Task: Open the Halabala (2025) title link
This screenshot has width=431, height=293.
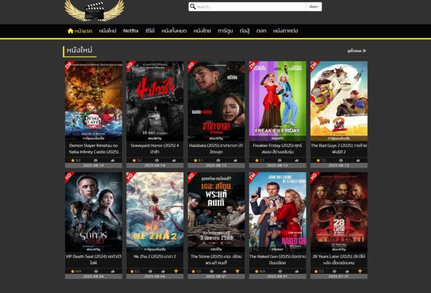Action: pyautogui.click(x=216, y=148)
